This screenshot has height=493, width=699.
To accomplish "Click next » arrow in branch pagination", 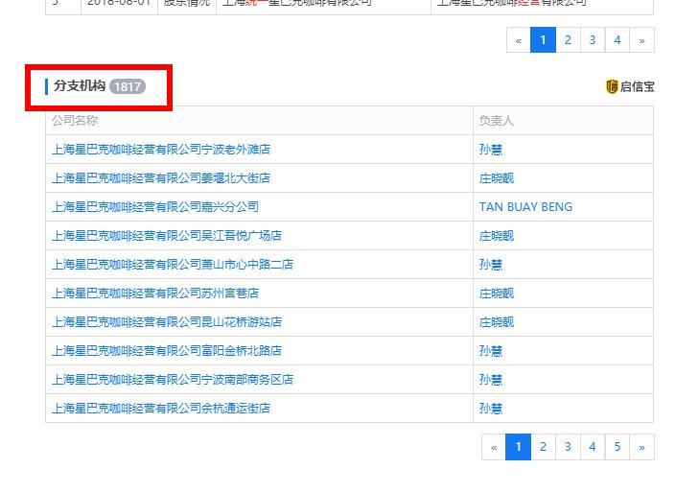I will coord(641,447).
